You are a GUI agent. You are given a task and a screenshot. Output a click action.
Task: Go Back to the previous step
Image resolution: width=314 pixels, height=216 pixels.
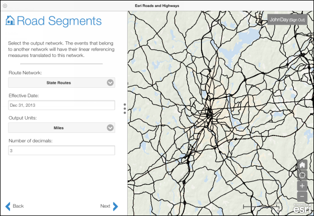[18, 206]
